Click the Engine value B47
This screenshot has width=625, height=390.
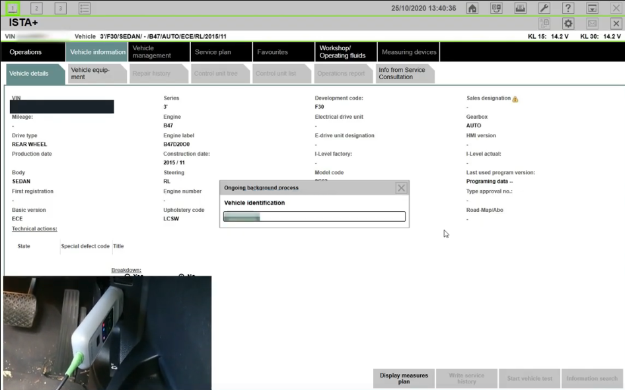pos(168,126)
